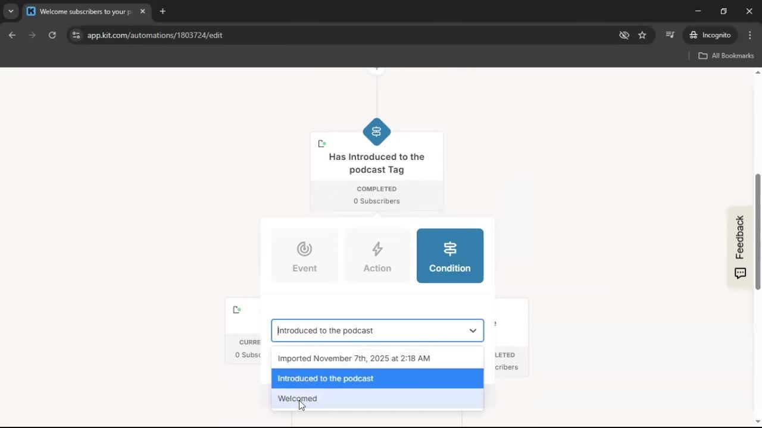The image size is (762, 428).
Task: Open Chrome's three-dot menu
Action: 750,35
